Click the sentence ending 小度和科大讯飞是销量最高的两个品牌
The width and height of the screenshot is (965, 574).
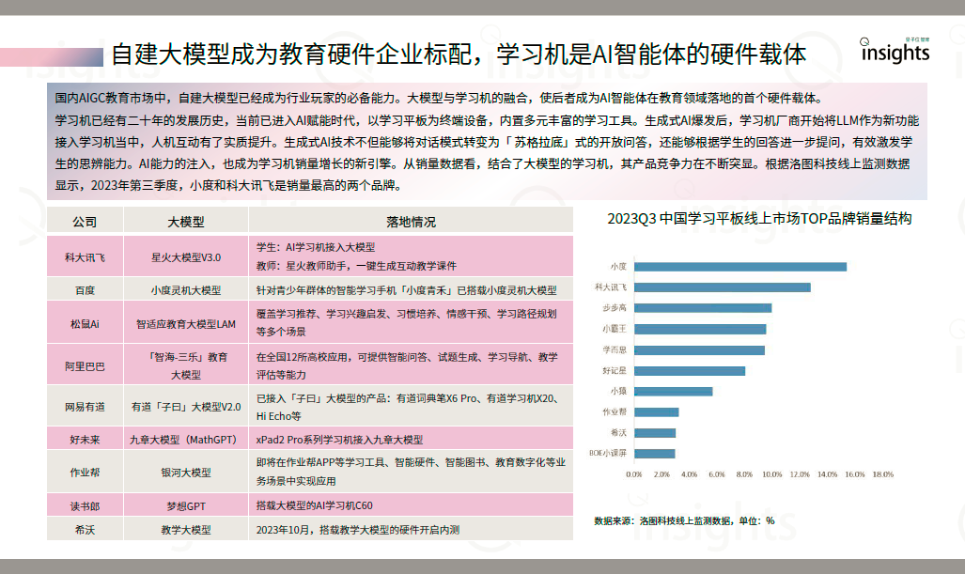295,185
